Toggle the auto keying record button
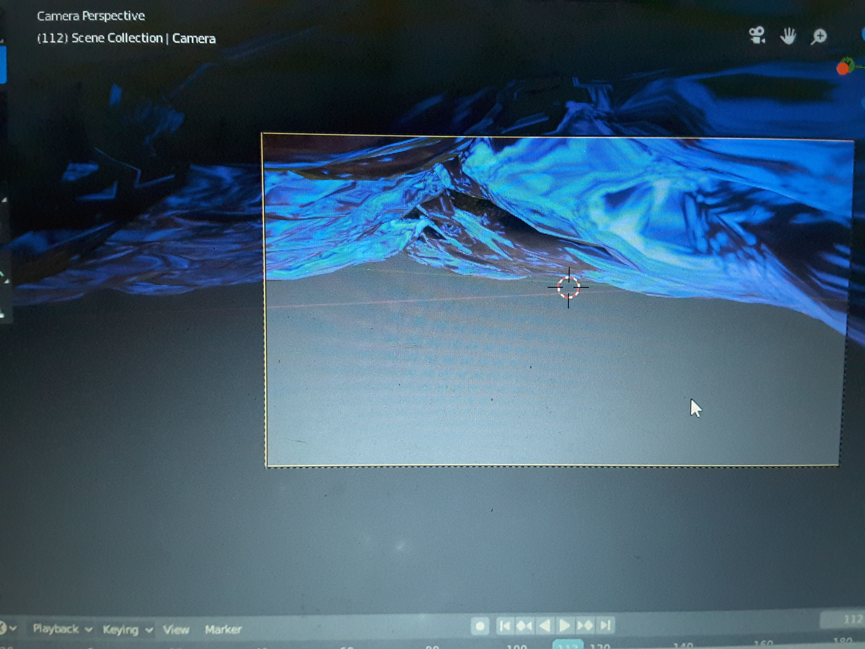This screenshot has height=649, width=865. 480,626
